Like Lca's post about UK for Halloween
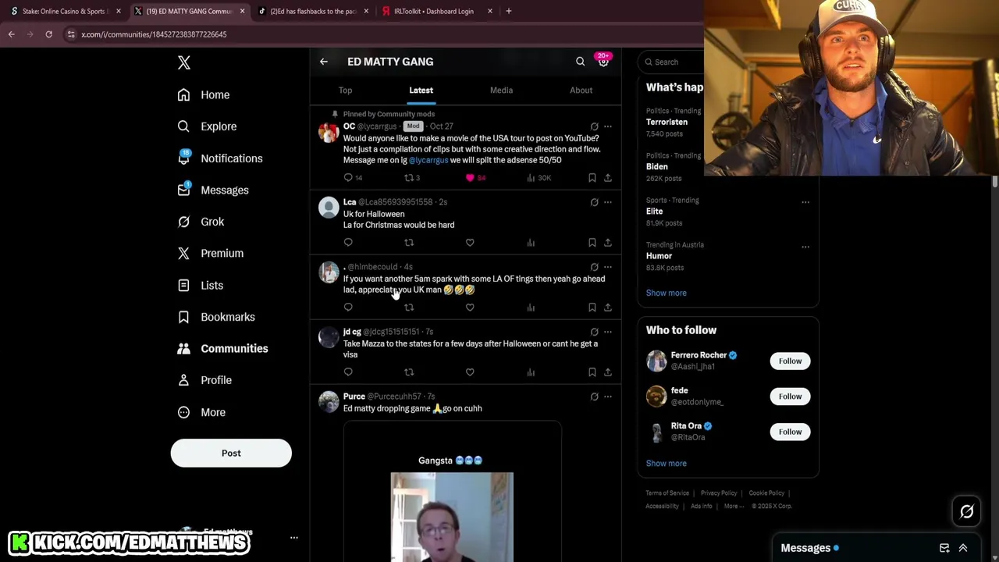This screenshot has width=999, height=562. [x=470, y=243]
